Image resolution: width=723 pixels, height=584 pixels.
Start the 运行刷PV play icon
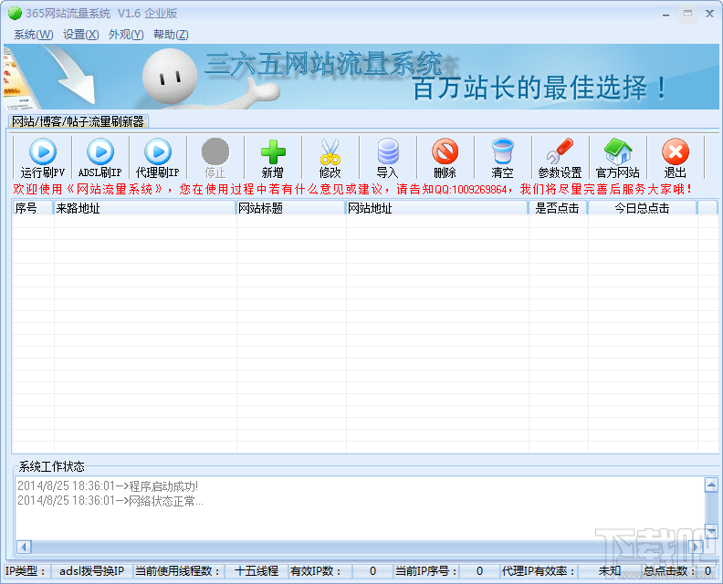43,151
